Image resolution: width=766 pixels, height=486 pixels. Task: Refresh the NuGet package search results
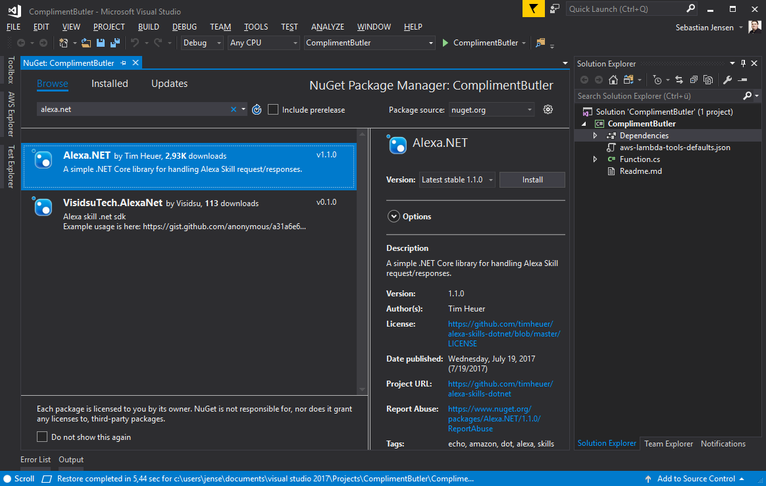(x=257, y=109)
